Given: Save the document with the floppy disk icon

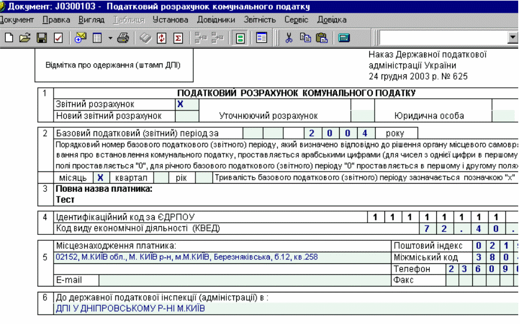Looking at the screenshot, I should click(41, 38).
